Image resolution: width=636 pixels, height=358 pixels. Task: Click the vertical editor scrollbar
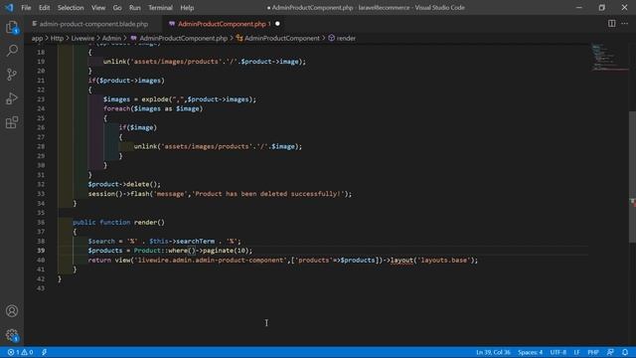(632, 177)
